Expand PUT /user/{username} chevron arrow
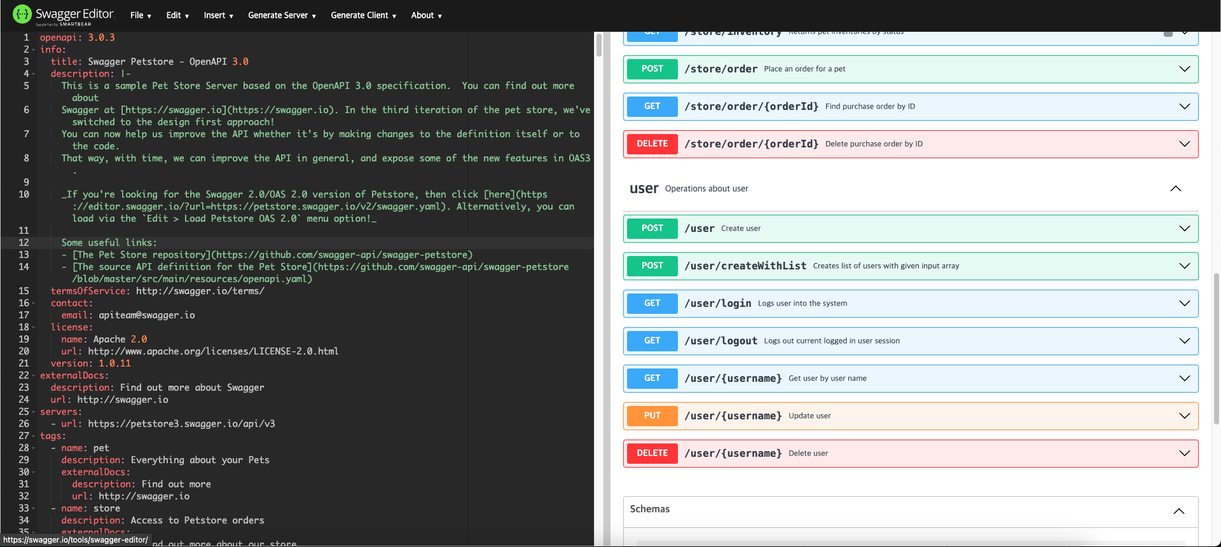This screenshot has height=547, width=1221. (x=1184, y=416)
